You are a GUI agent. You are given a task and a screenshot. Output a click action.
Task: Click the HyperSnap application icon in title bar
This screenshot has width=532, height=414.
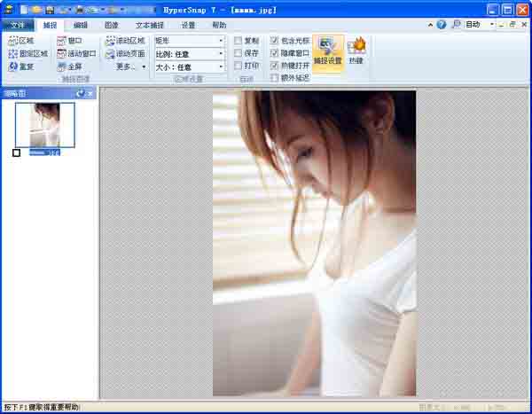[x=8, y=10]
